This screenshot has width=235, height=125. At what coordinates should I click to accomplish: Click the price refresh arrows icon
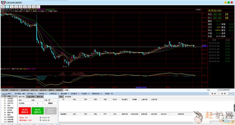pyautogui.click(x=49, y=100)
